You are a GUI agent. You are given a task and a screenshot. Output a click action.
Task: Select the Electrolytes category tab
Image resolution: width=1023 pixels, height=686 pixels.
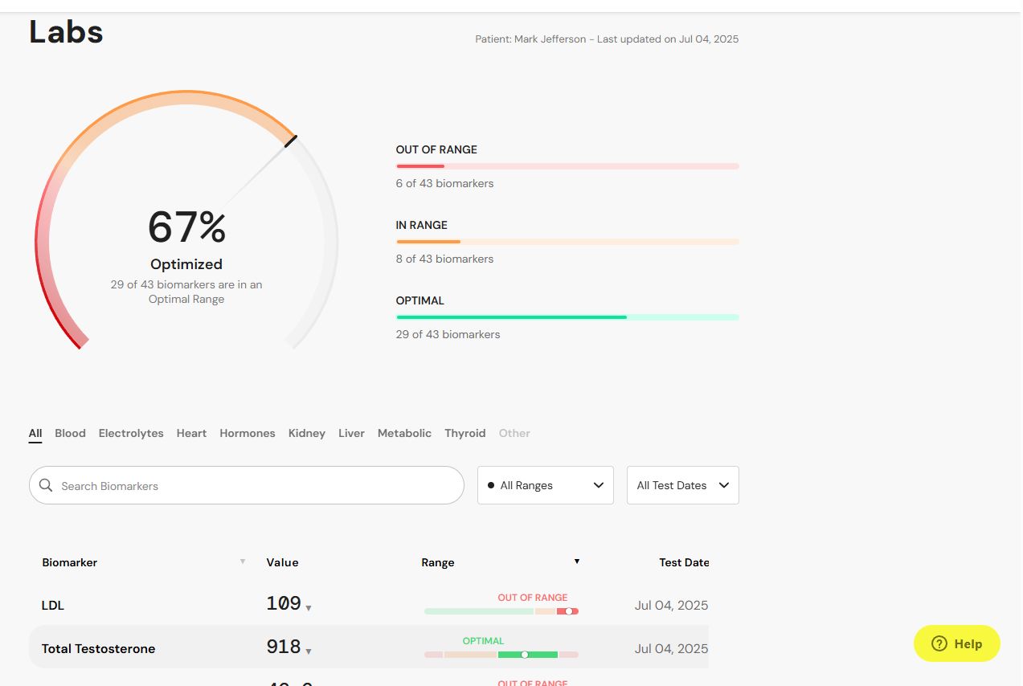131,433
